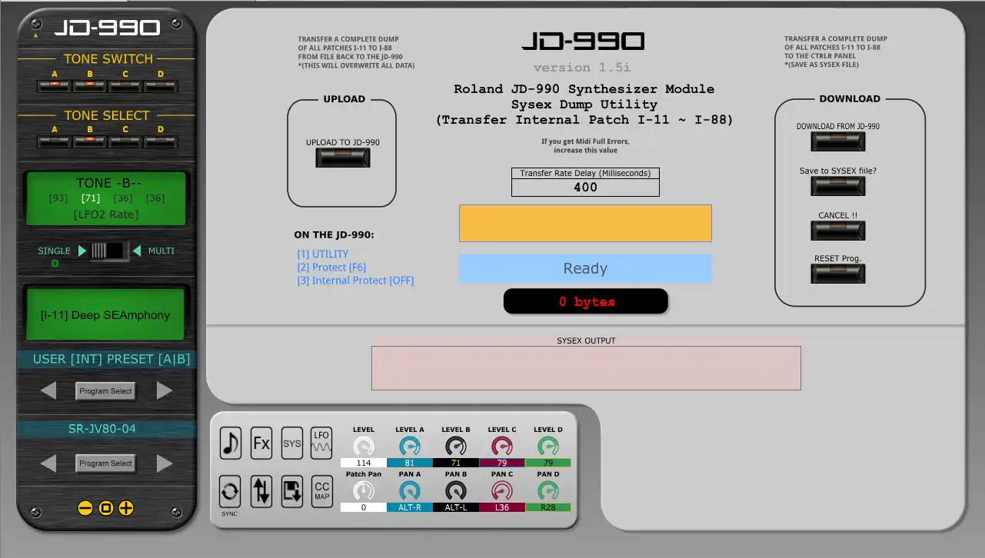The height and width of the screenshot is (558, 985).
Task: Click the up-down arrows transfer icon
Action: coord(261,490)
